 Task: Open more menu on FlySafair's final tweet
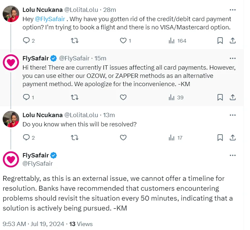232,155
